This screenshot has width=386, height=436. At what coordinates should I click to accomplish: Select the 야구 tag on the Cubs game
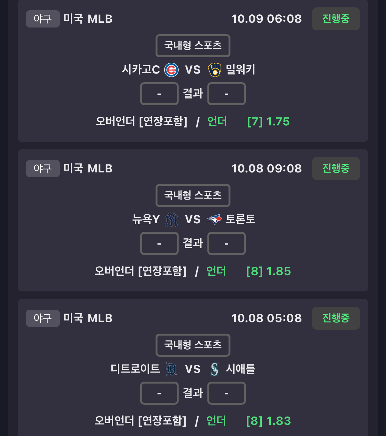pos(43,19)
